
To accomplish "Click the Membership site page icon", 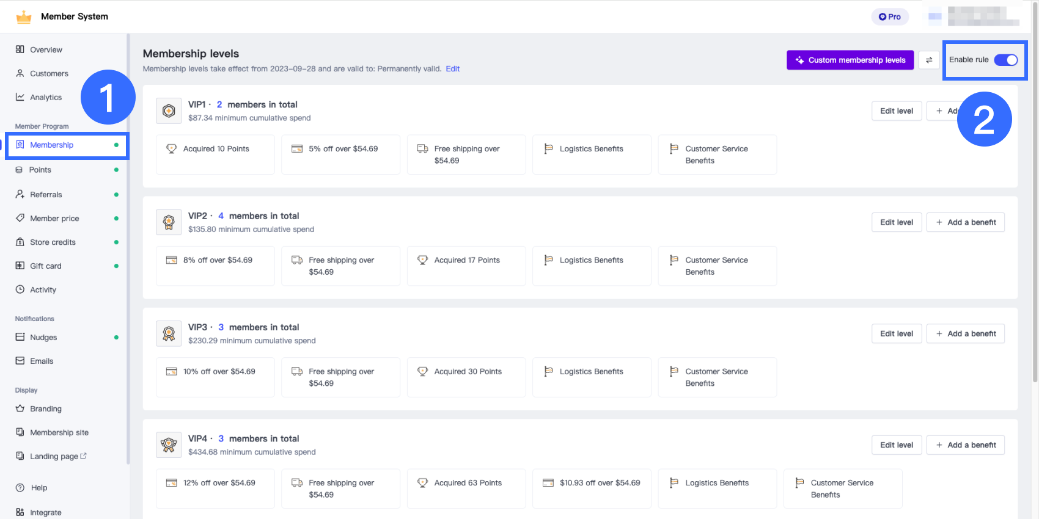I will coord(20,432).
